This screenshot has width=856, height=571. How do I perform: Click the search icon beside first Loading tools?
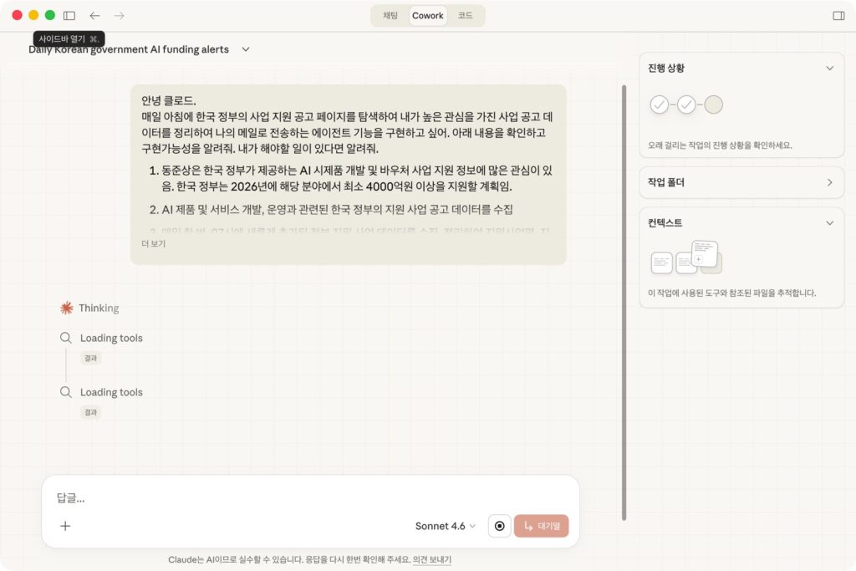66,338
